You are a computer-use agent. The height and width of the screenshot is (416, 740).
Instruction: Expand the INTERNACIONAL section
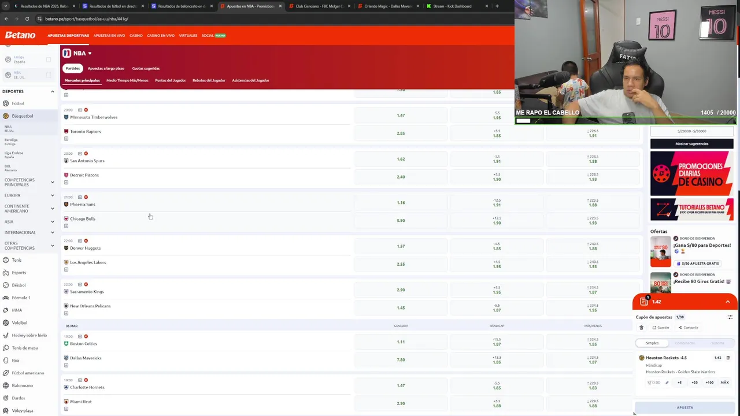(x=52, y=232)
